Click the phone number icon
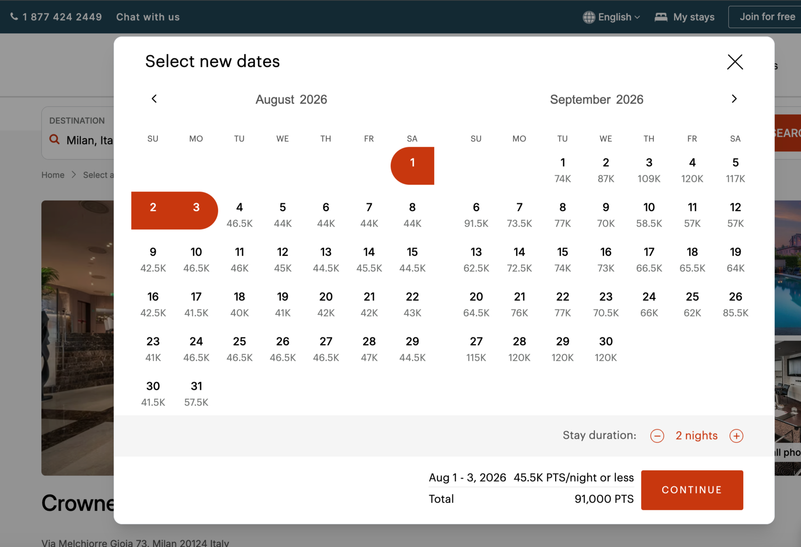Image resolution: width=801 pixels, height=547 pixels. (14, 17)
